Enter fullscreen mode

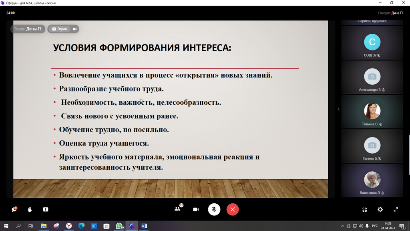click(x=396, y=209)
